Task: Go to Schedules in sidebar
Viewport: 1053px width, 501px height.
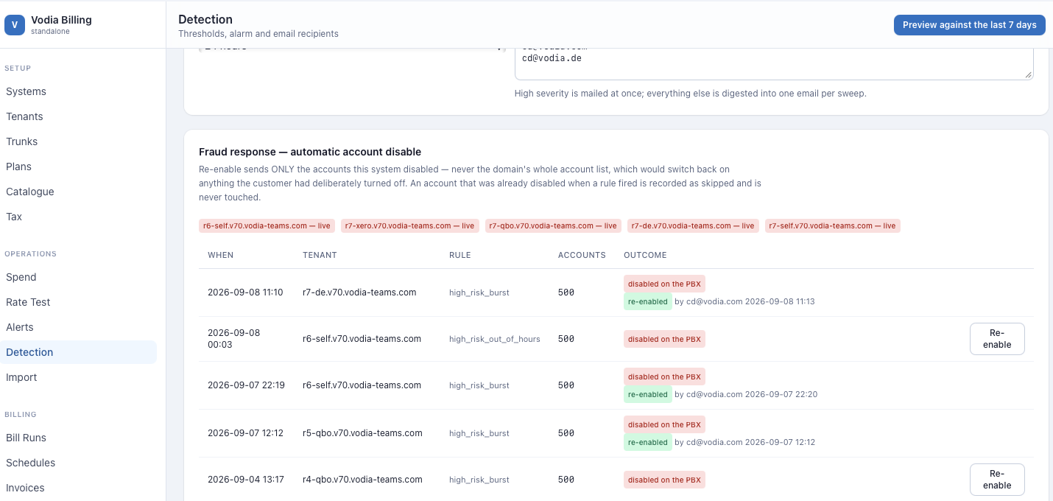Action: click(30, 463)
